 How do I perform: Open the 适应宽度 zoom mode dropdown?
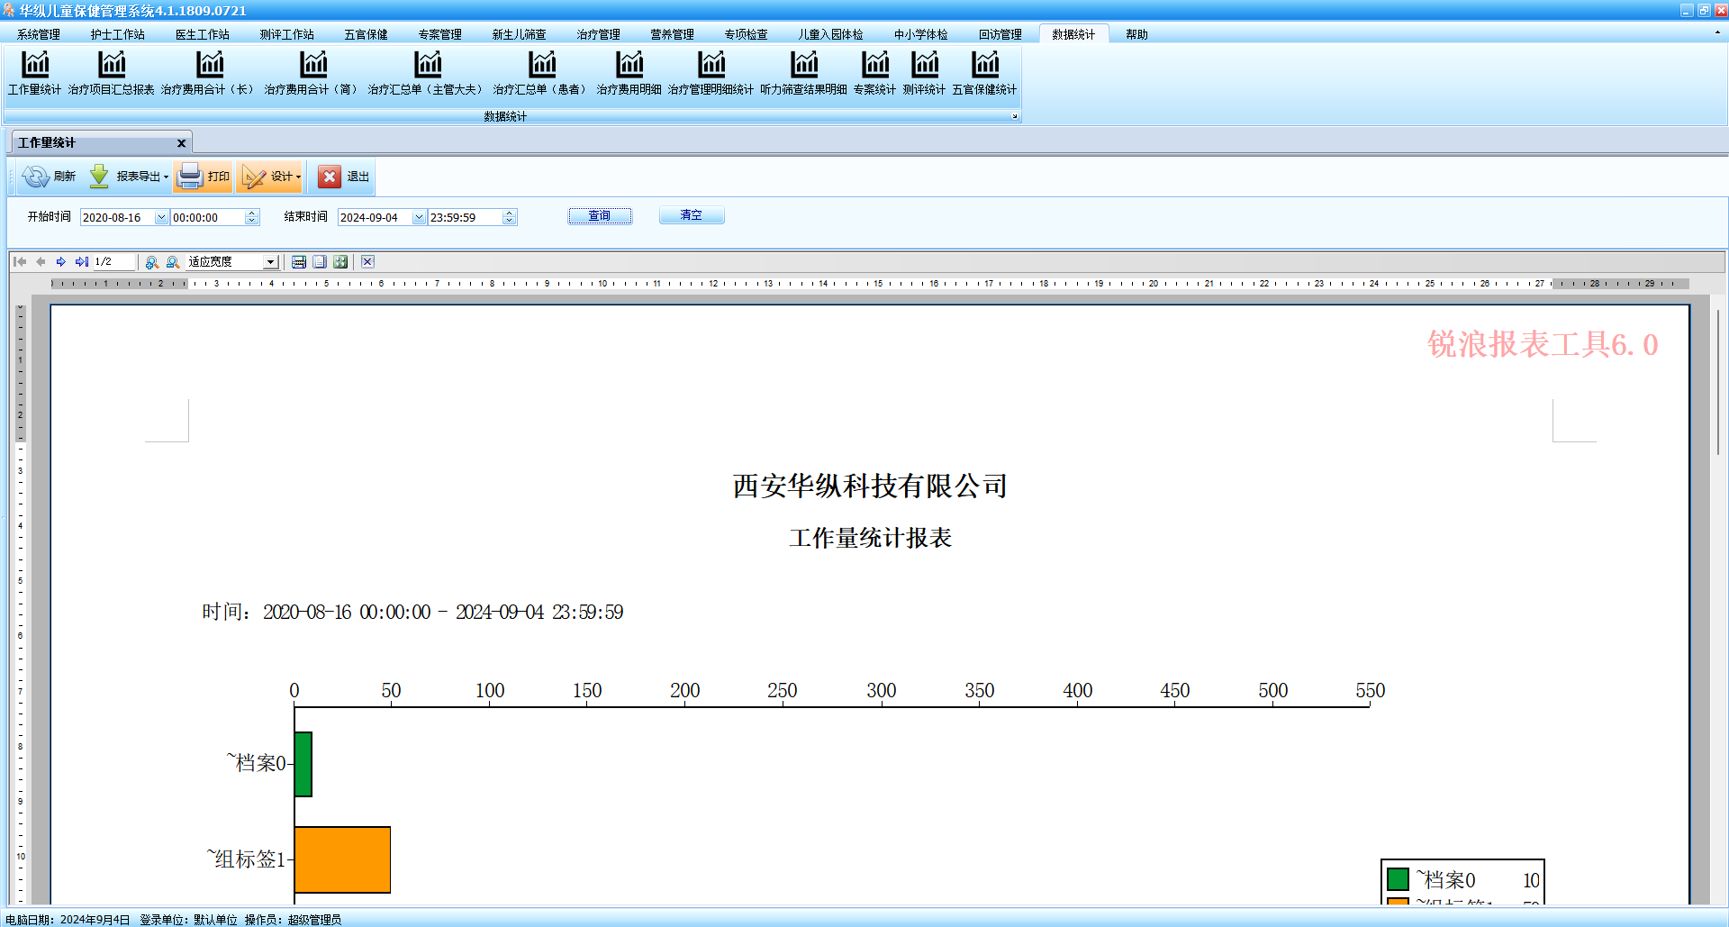pyautogui.click(x=270, y=262)
